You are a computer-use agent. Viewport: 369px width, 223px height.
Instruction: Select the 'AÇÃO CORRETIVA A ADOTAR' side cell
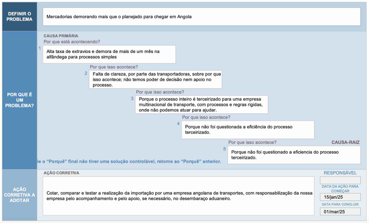(x=20, y=195)
